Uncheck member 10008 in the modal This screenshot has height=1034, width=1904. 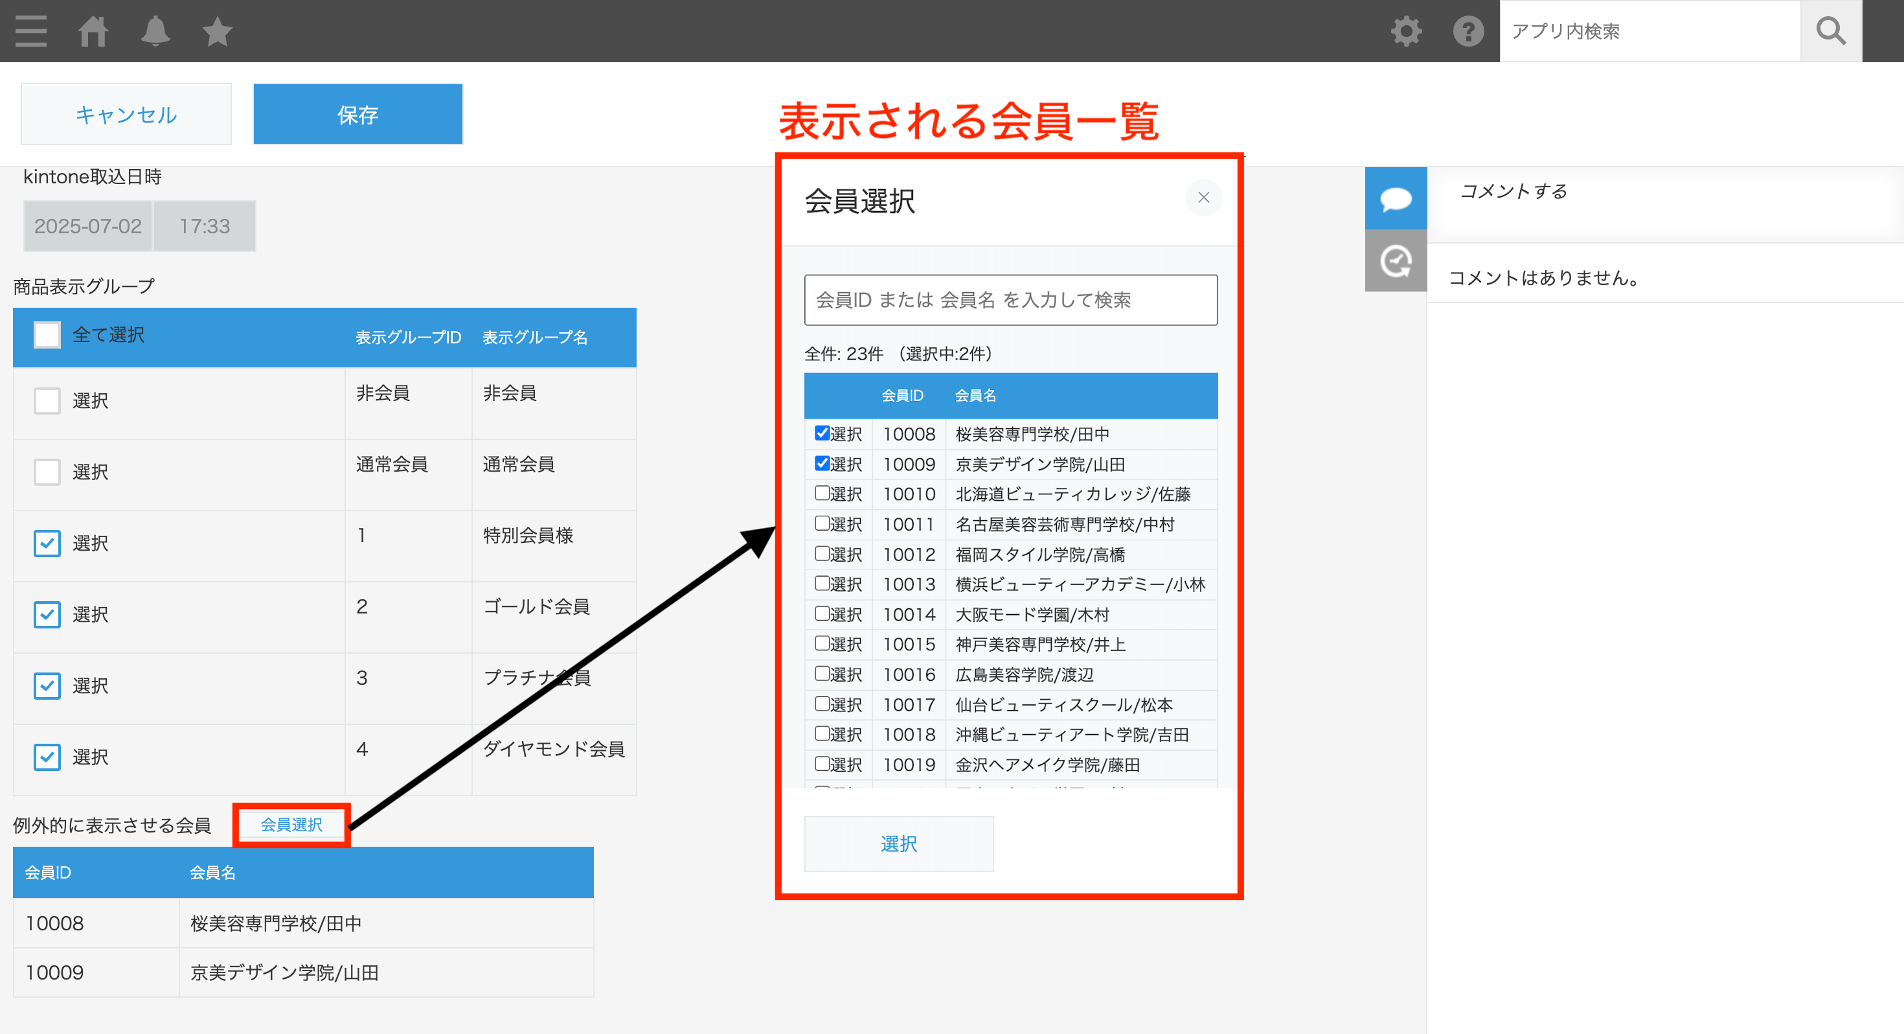pyautogui.click(x=822, y=434)
